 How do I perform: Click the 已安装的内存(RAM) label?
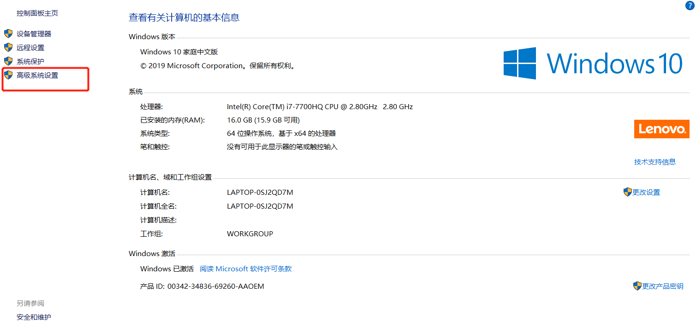point(173,120)
